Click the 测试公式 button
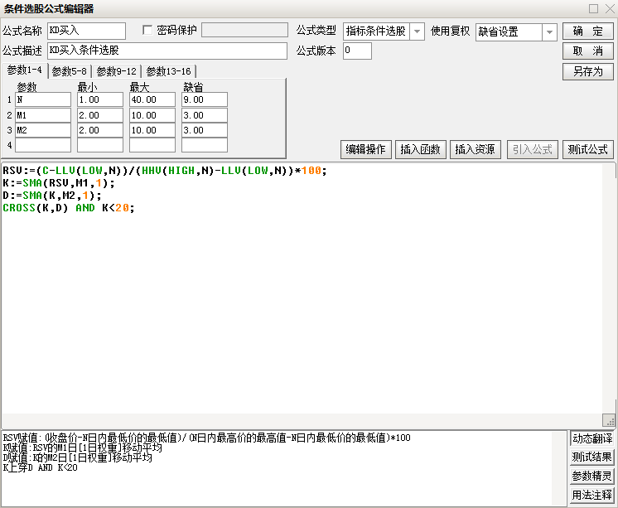Screen dimensions: 618x508 pyautogui.click(x=587, y=149)
